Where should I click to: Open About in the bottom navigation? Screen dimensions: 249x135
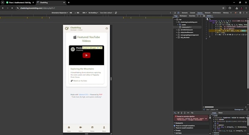point(104,129)
